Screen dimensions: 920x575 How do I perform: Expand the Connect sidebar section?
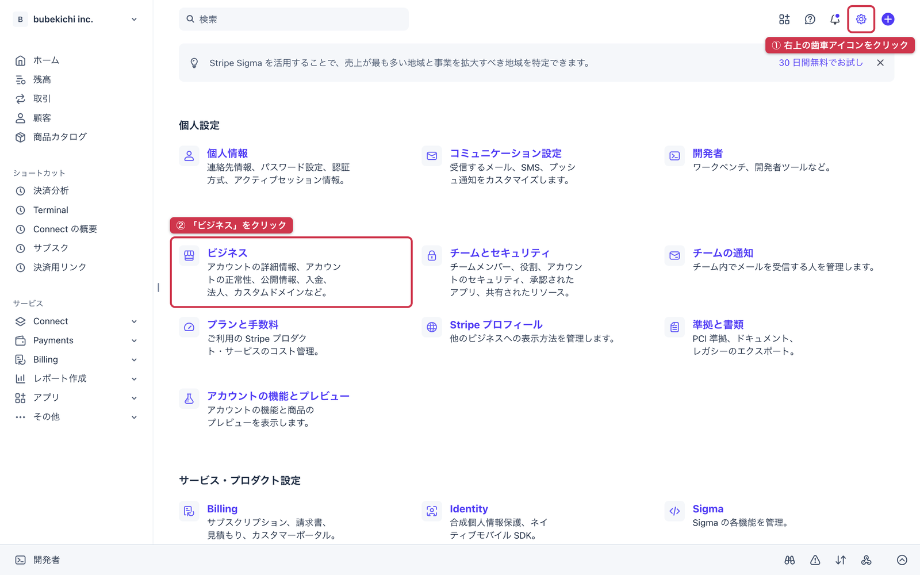(134, 321)
